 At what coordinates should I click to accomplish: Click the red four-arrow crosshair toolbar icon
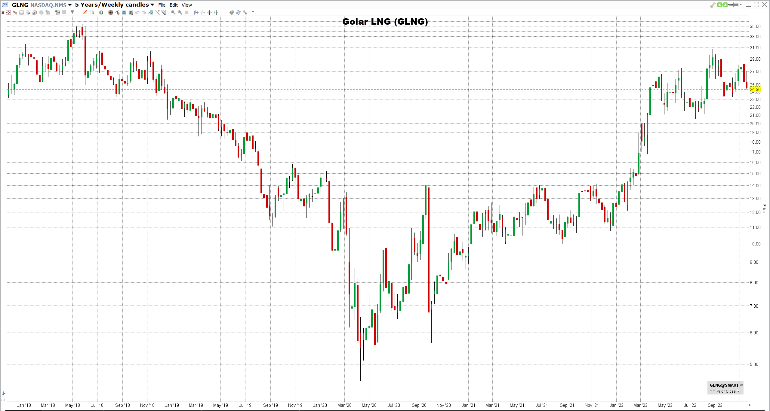[8, 12]
